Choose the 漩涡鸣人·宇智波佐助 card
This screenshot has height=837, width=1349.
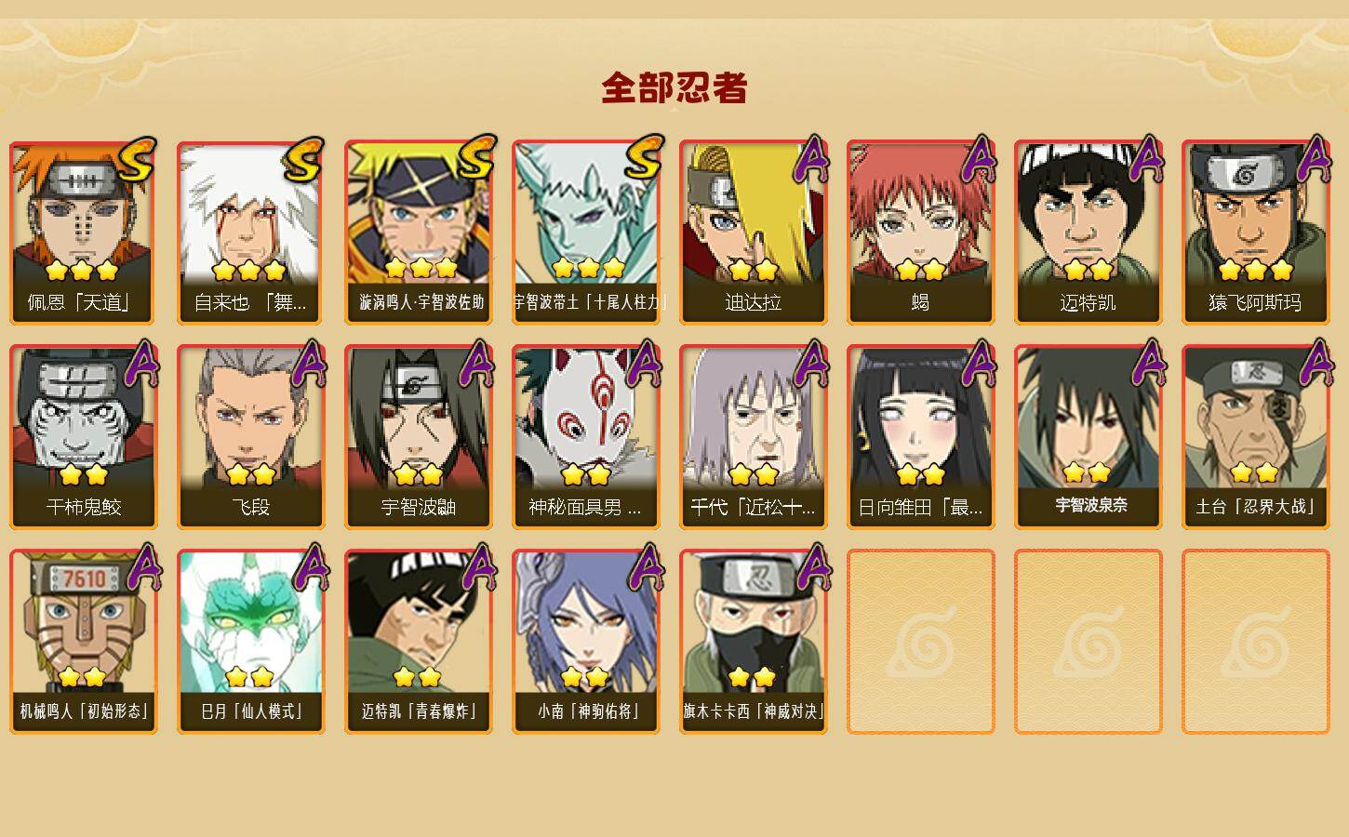tap(418, 232)
